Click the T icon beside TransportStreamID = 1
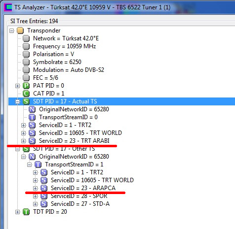Screen dimensions: 235x229 click(x=38, y=164)
